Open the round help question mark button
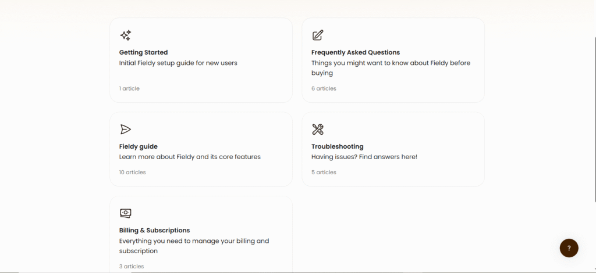Screen dimensions: 596x273 (x=569, y=249)
